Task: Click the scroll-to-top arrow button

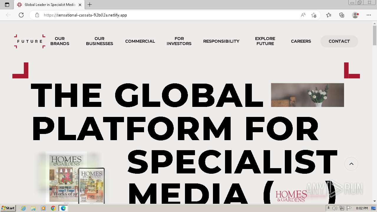Action: click(351, 164)
